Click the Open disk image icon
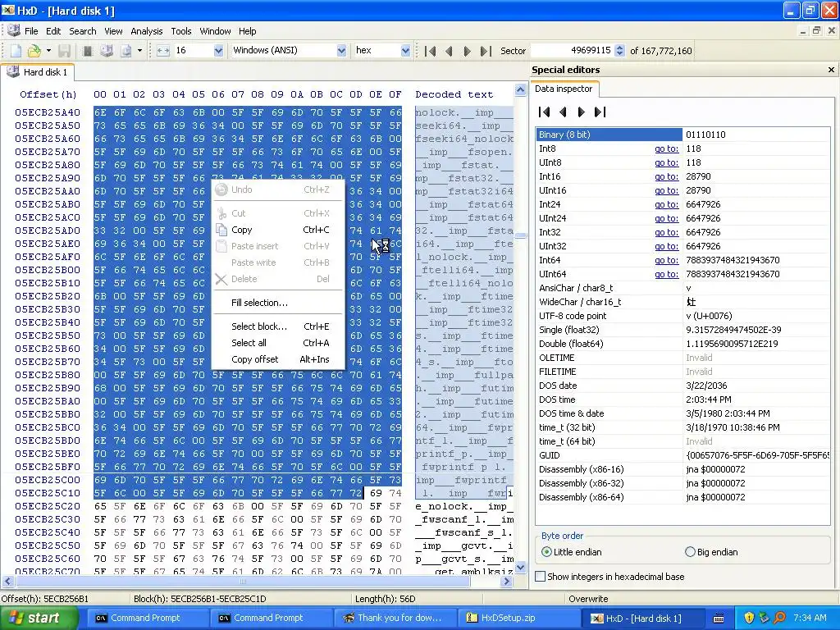Screen dimensions: 840x630 pos(126,51)
